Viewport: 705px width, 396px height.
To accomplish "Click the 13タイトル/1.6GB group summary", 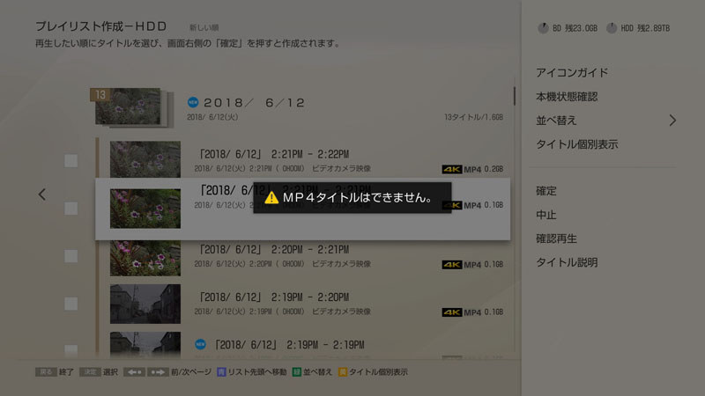I will pyautogui.click(x=473, y=117).
